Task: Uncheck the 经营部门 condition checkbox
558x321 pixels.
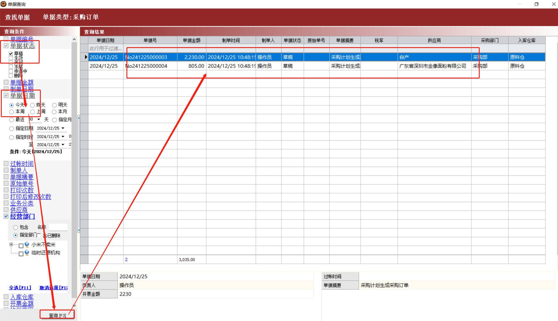Action: (x=6, y=216)
